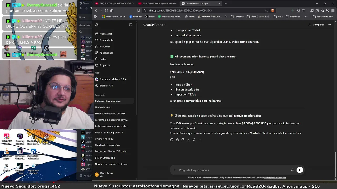
Task: Share the response with the upload icon
Action: pyautogui.click(x=189, y=140)
